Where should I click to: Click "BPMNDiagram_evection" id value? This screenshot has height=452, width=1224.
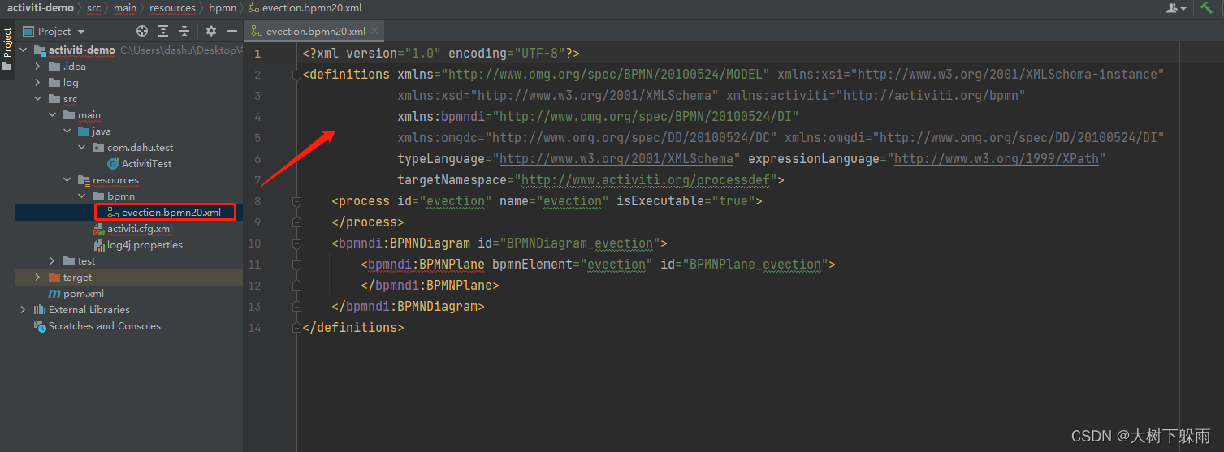pyautogui.click(x=580, y=243)
